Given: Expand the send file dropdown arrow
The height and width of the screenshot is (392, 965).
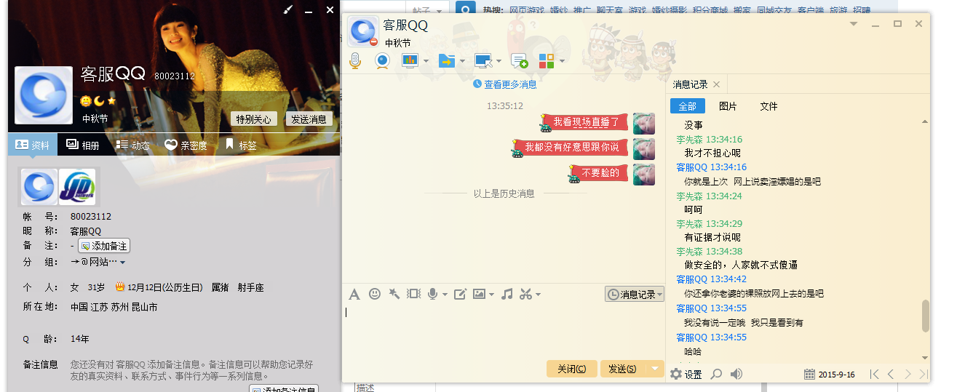Looking at the screenshot, I should coord(462,61).
